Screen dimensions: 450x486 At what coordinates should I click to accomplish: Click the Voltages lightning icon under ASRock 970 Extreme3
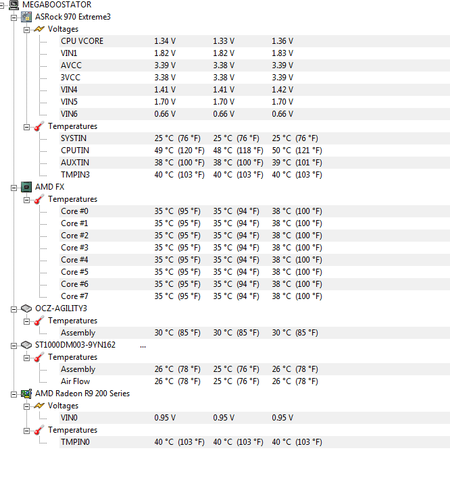tap(39, 29)
